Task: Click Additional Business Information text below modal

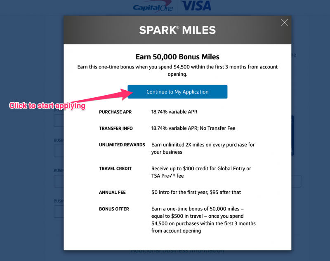Action: (177, 250)
